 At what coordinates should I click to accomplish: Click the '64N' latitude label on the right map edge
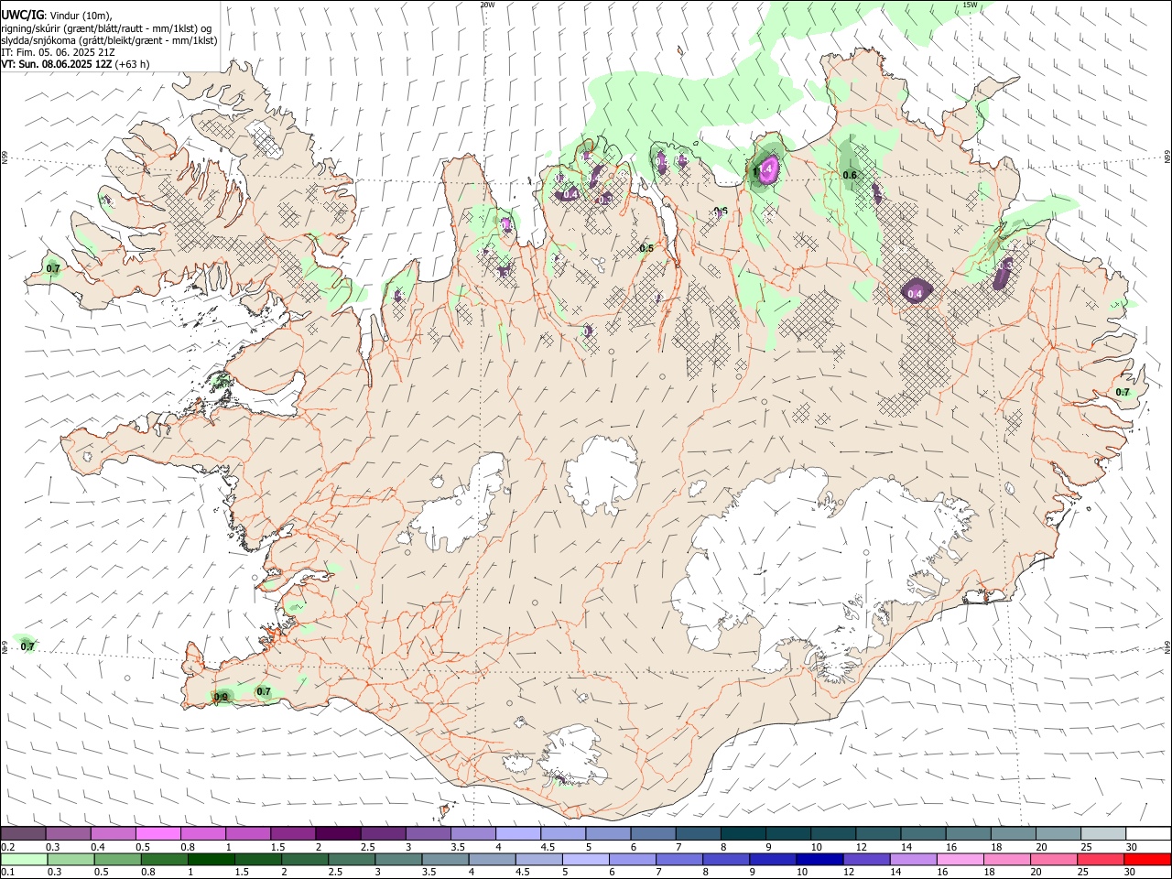pyautogui.click(x=1167, y=647)
